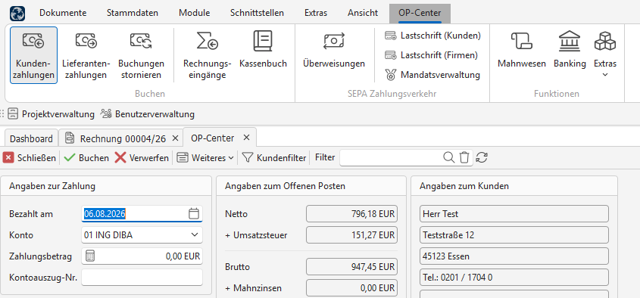Screen dimensions: 640x298
Task: Close the Rechnung 00004/26 tab
Action: pos(175,138)
